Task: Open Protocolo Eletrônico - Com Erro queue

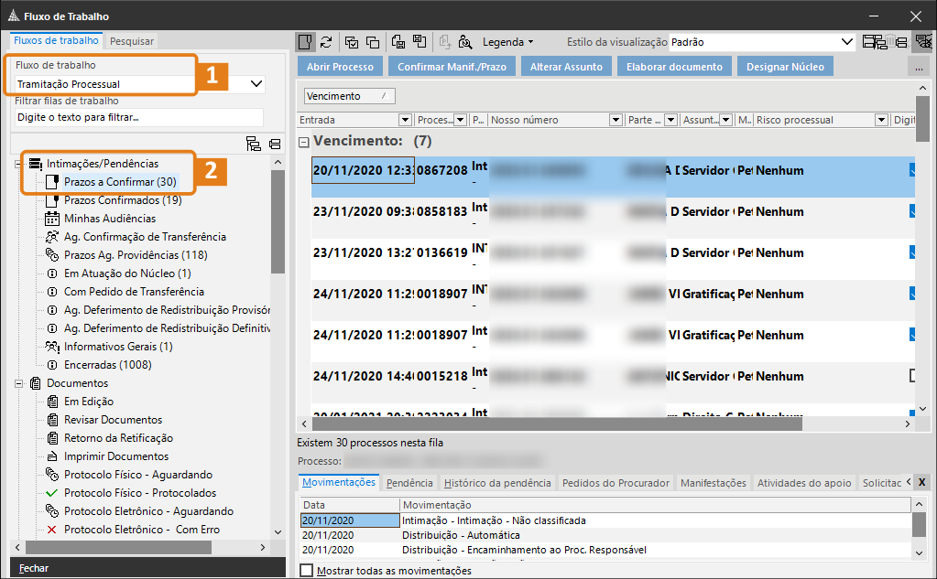Action: click(x=141, y=530)
